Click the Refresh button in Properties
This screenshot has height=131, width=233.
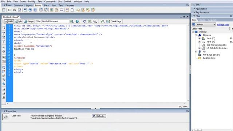coord(99,116)
